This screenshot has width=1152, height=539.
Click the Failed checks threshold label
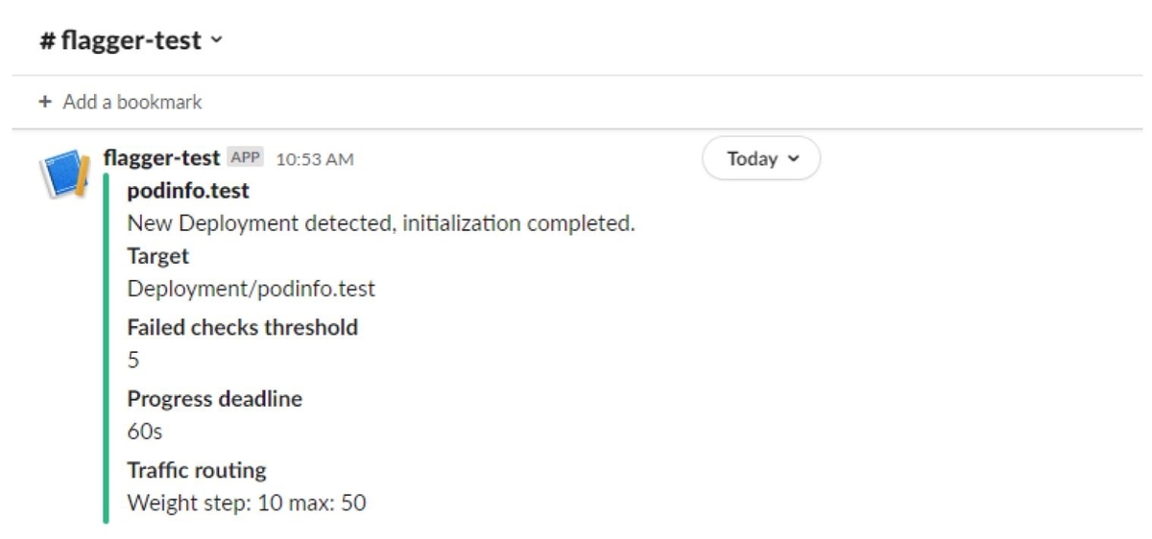pyautogui.click(x=242, y=327)
